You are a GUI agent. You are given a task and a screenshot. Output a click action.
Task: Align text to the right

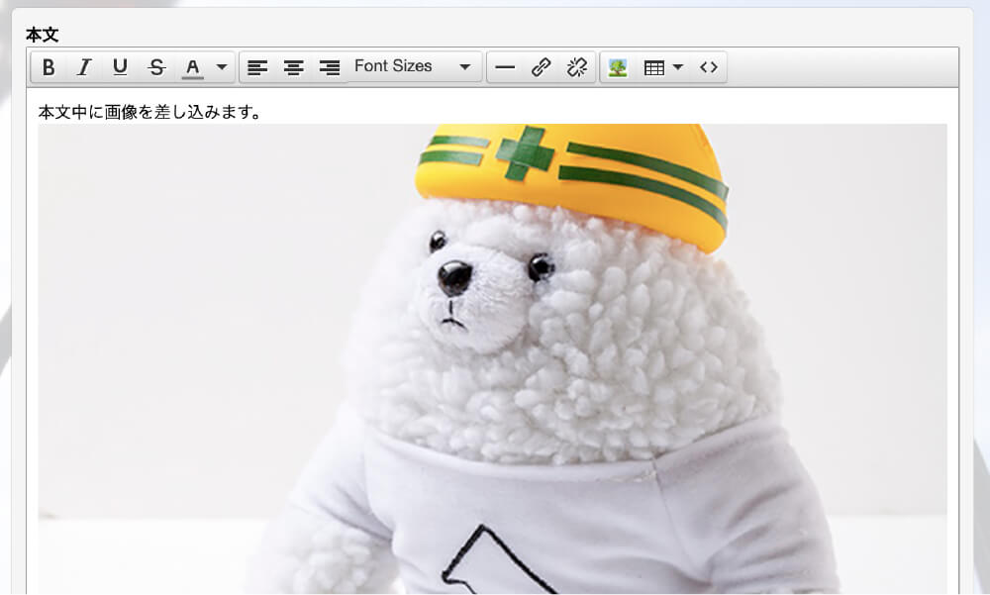[329, 67]
